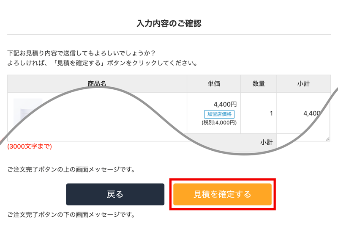Viewport: 338px width, 232px height.
Task: Click the 数量 column header
Action: point(259,84)
